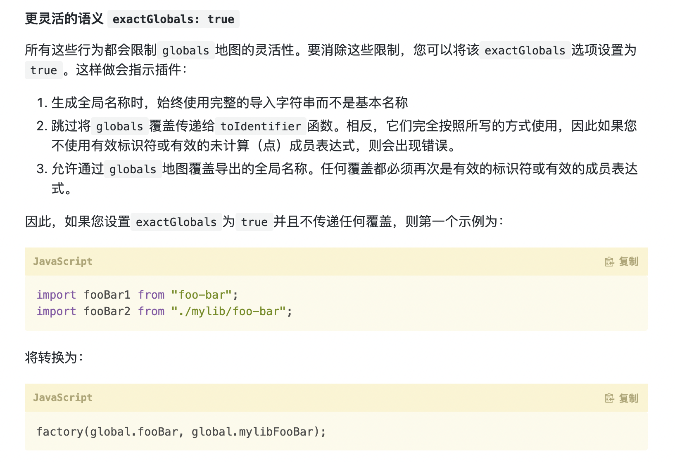Click the exactGlobals: true code in the heading

point(174,19)
